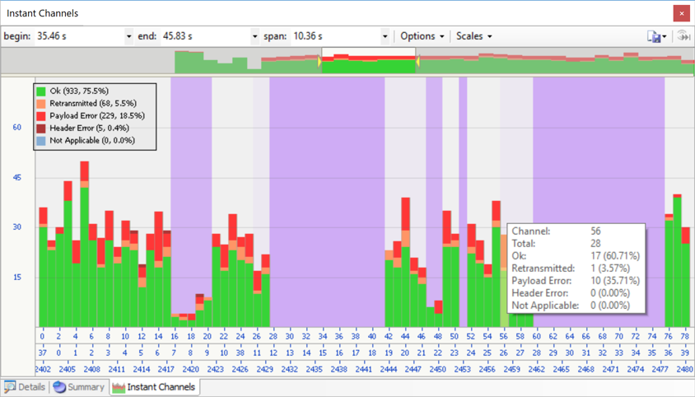This screenshot has height=397, width=695.
Task: Click the Instant Channels tab chart icon
Action: pyautogui.click(x=118, y=387)
